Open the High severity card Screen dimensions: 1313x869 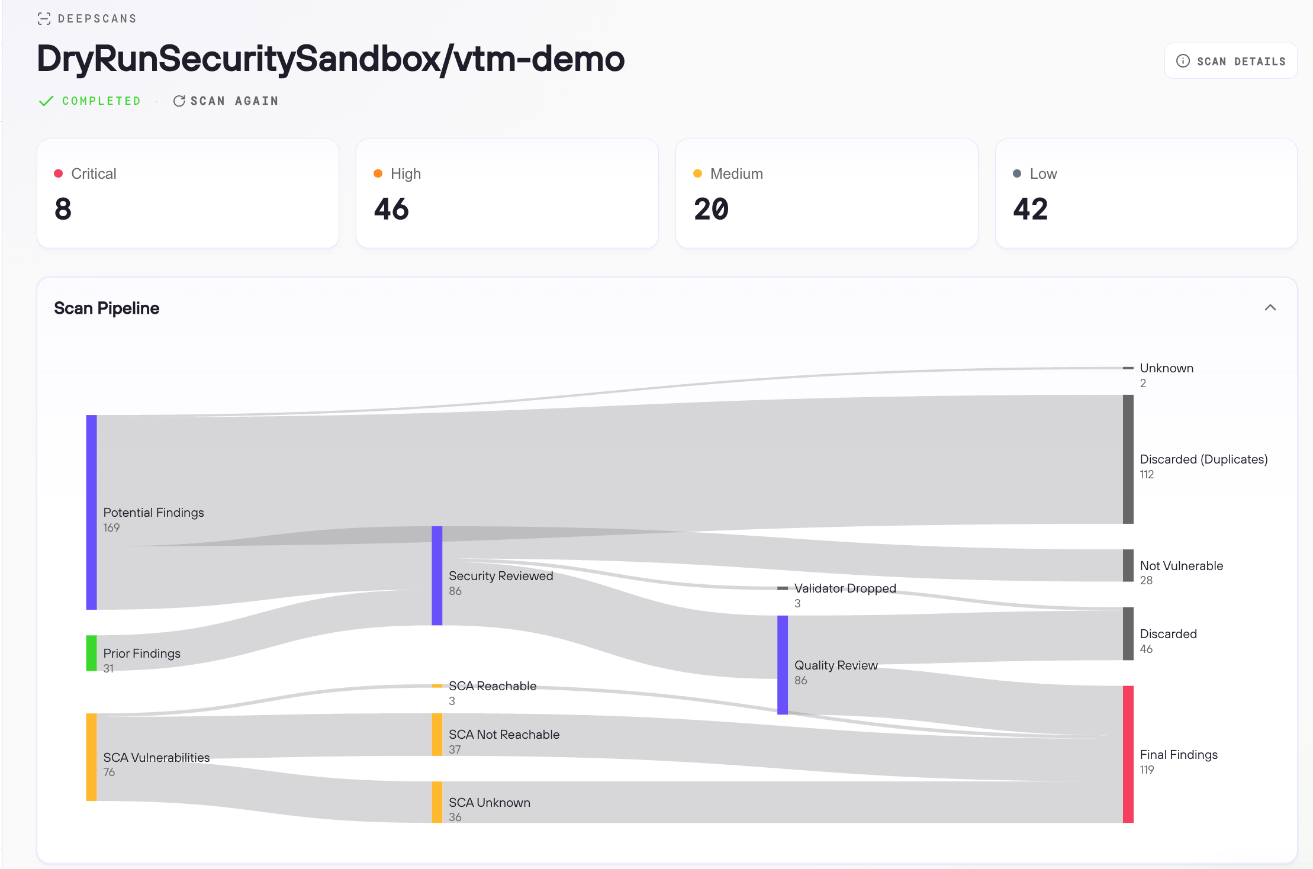(507, 194)
